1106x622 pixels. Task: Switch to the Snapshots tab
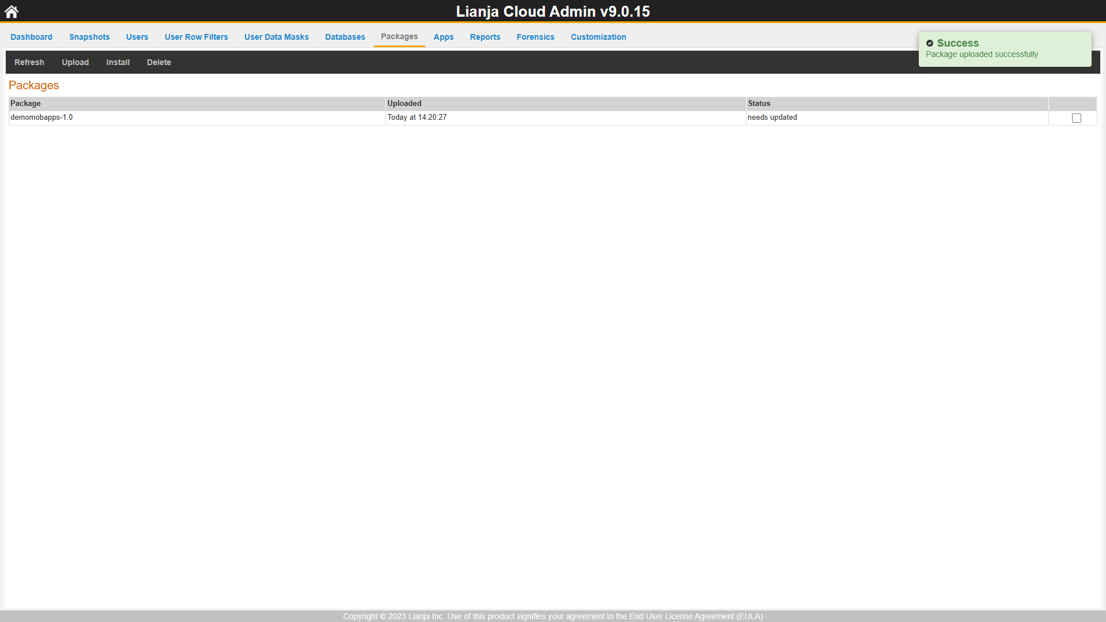point(89,37)
